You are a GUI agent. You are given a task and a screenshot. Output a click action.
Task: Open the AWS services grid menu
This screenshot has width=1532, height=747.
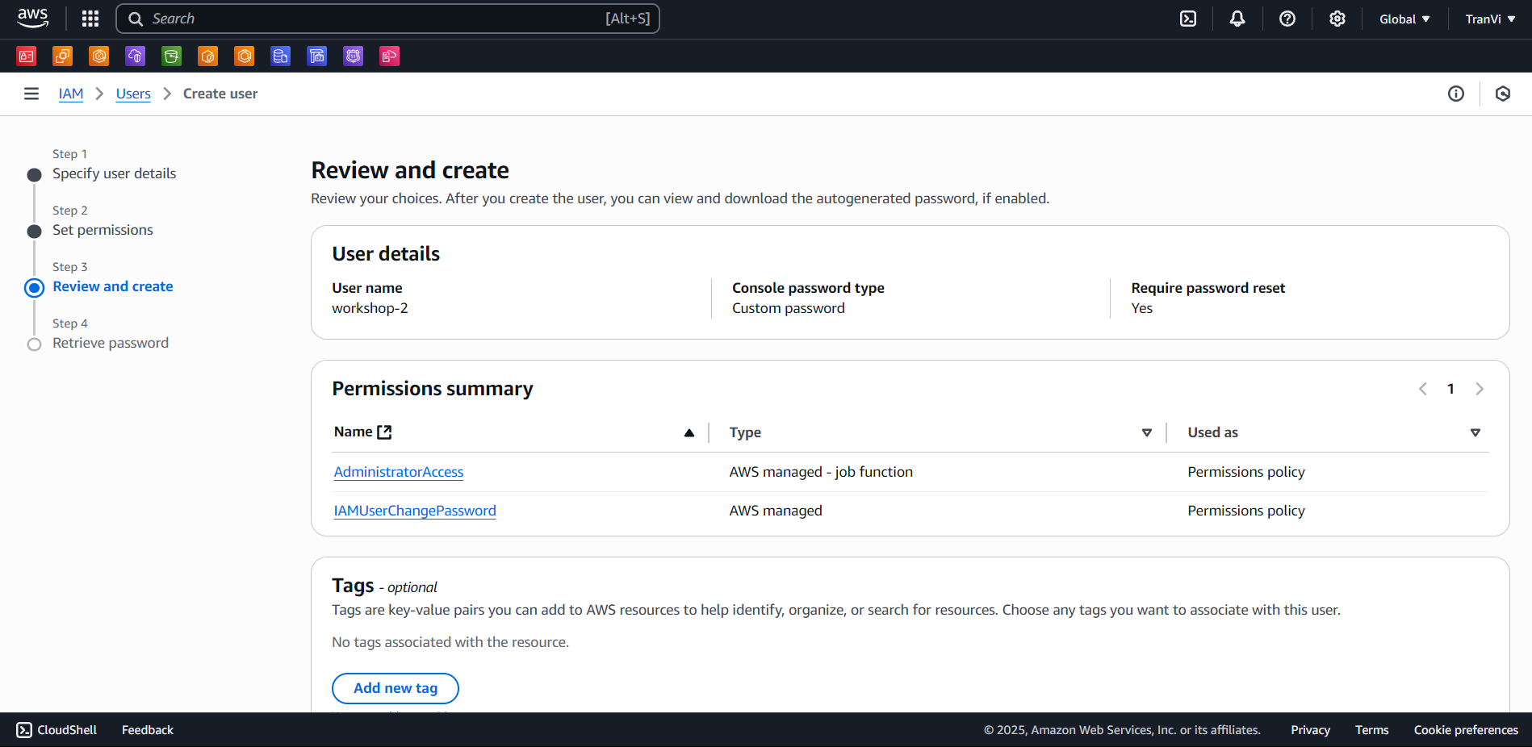[x=90, y=18]
